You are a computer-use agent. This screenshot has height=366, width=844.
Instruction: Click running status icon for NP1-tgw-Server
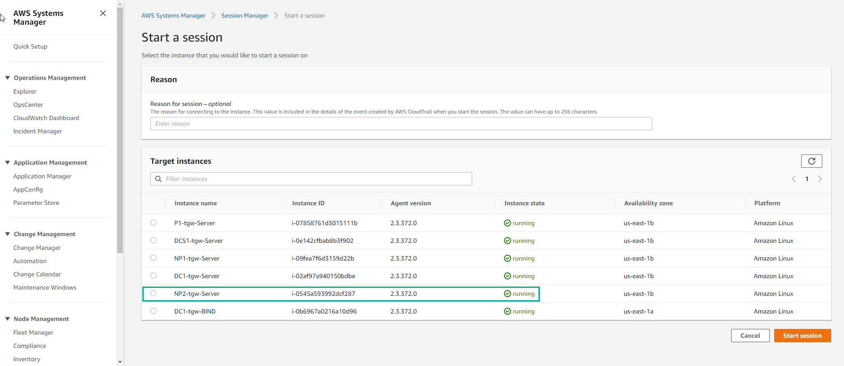pyautogui.click(x=508, y=258)
